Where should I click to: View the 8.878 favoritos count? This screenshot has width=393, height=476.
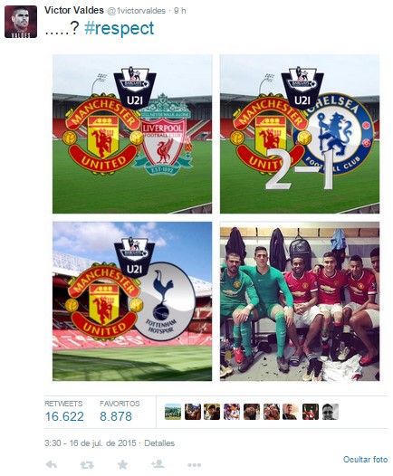pyautogui.click(x=116, y=416)
